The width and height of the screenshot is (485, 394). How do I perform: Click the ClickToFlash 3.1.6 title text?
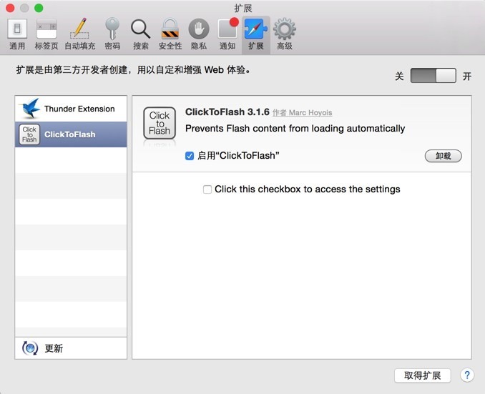point(227,112)
